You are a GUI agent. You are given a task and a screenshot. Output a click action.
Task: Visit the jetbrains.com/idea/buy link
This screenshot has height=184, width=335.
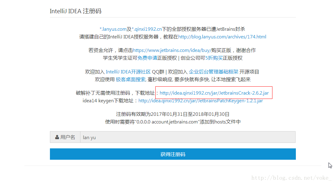pos(172,50)
